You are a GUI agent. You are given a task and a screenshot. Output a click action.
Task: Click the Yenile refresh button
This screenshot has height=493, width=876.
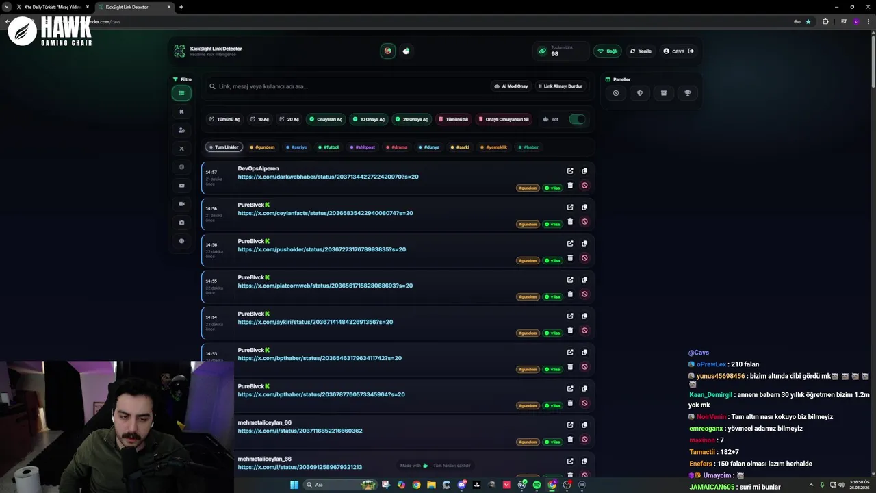[641, 51]
